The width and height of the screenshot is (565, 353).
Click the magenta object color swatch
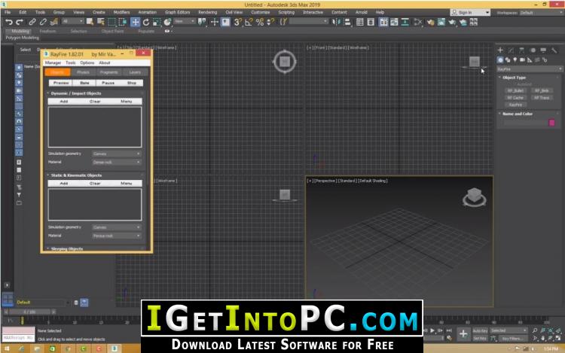tap(551, 123)
